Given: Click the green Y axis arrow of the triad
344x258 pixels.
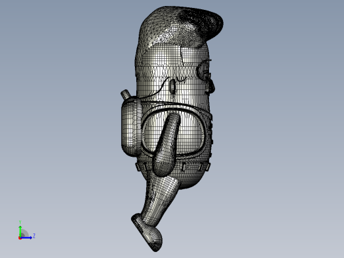Looking at the screenshot, I should point(20,231).
